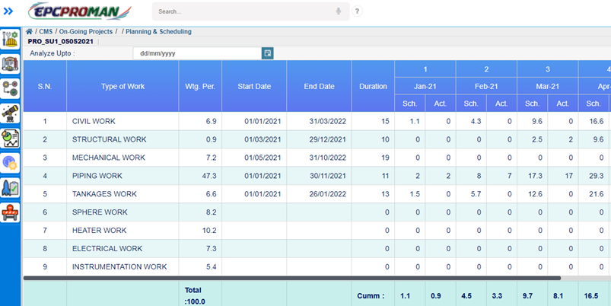Screen dimensions: 611x306
Task: Click the Feb-21 month header
Action: pos(486,87)
